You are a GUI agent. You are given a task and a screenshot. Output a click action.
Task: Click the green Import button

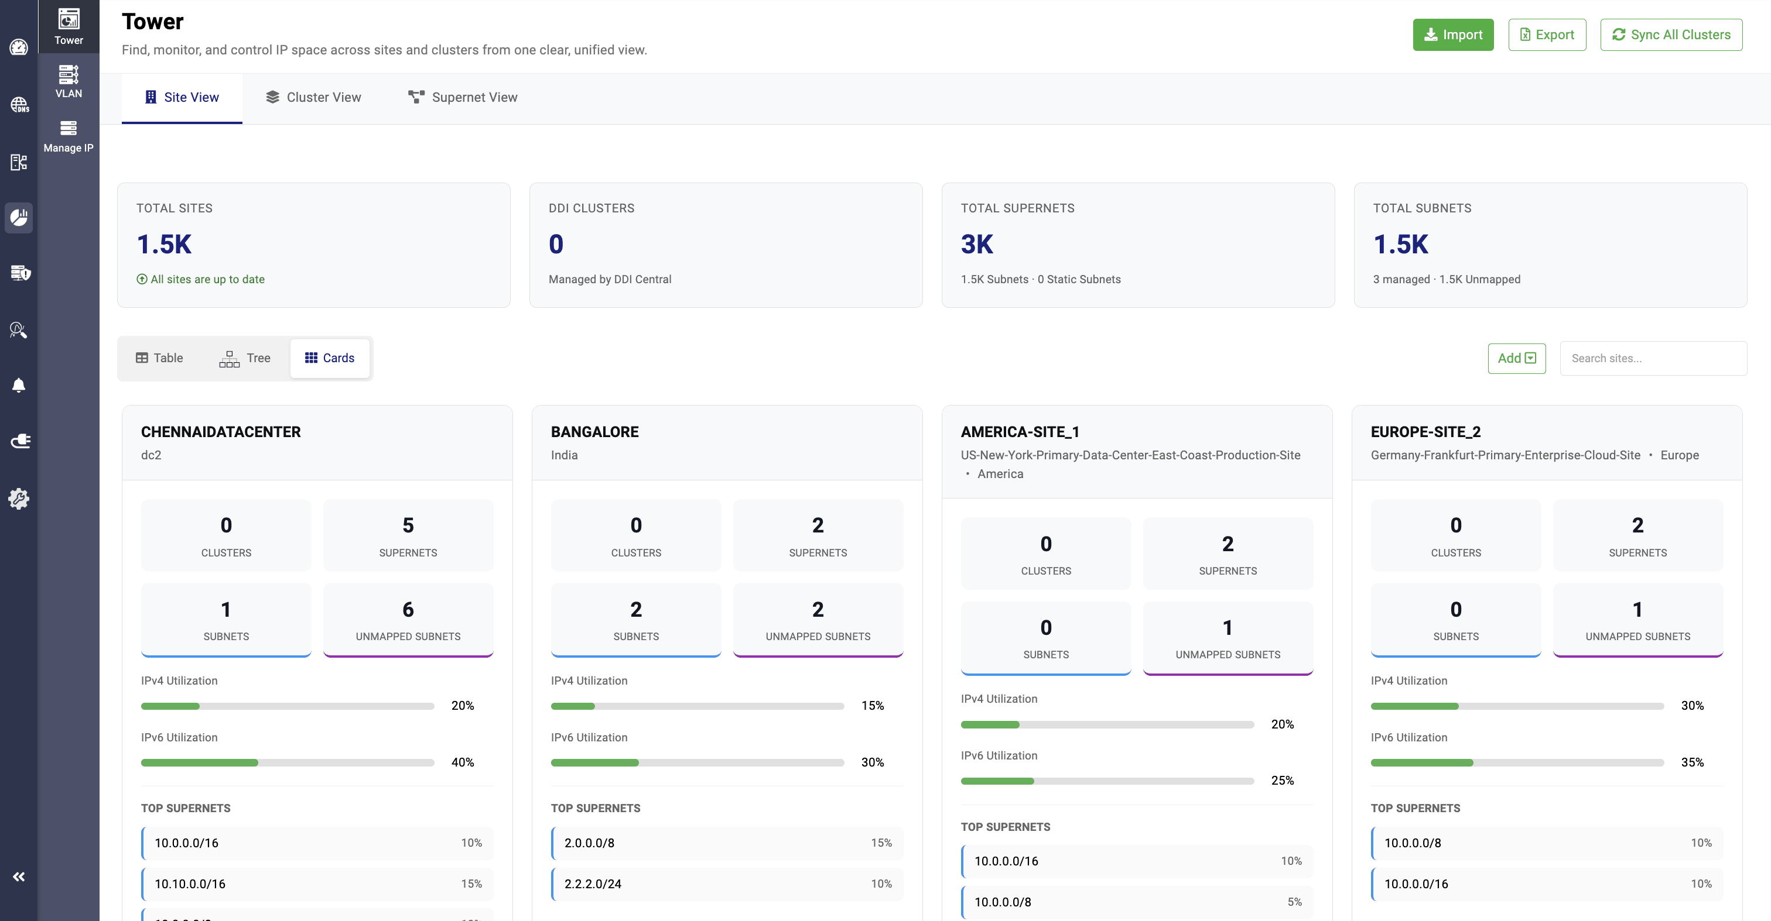[1452, 35]
